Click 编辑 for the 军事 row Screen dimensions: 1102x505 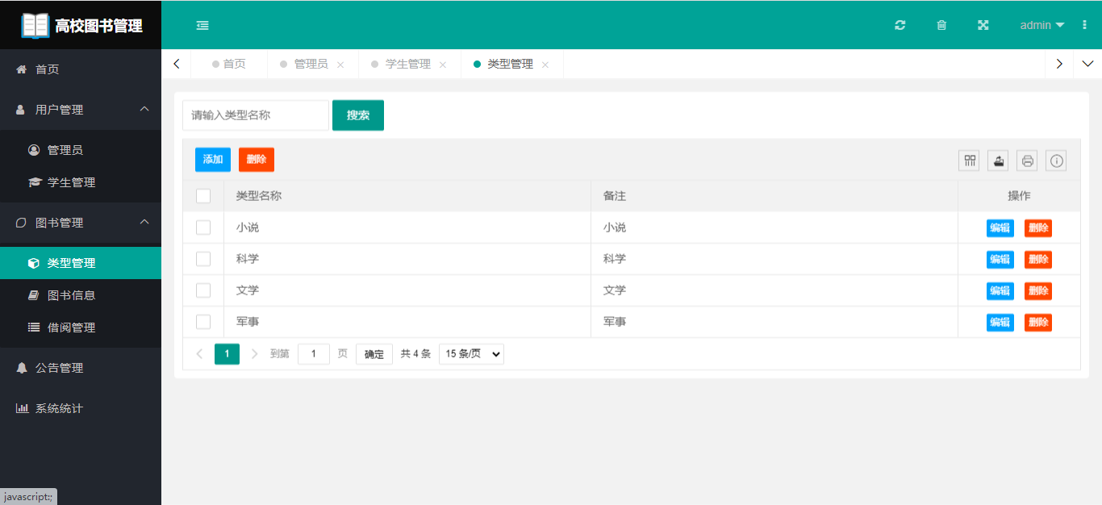click(x=1000, y=323)
